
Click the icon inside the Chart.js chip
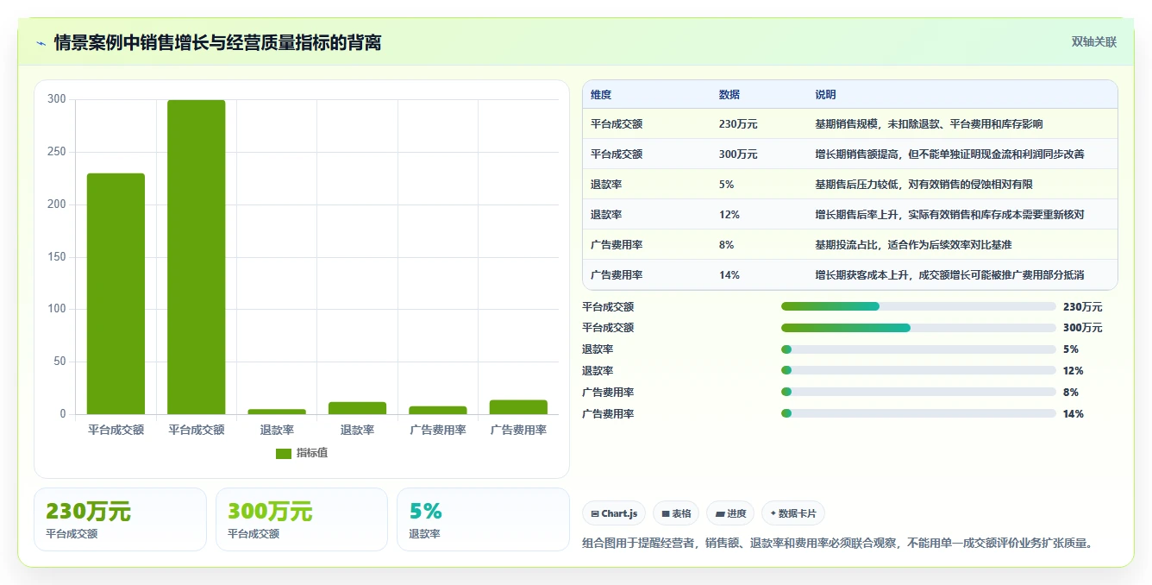pos(595,513)
